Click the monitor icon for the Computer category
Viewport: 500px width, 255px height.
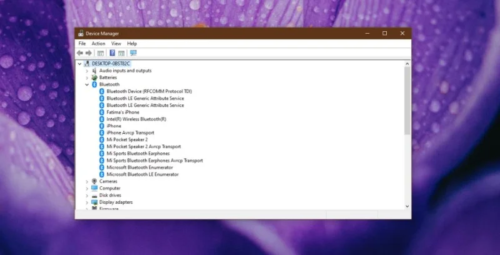pos(94,188)
